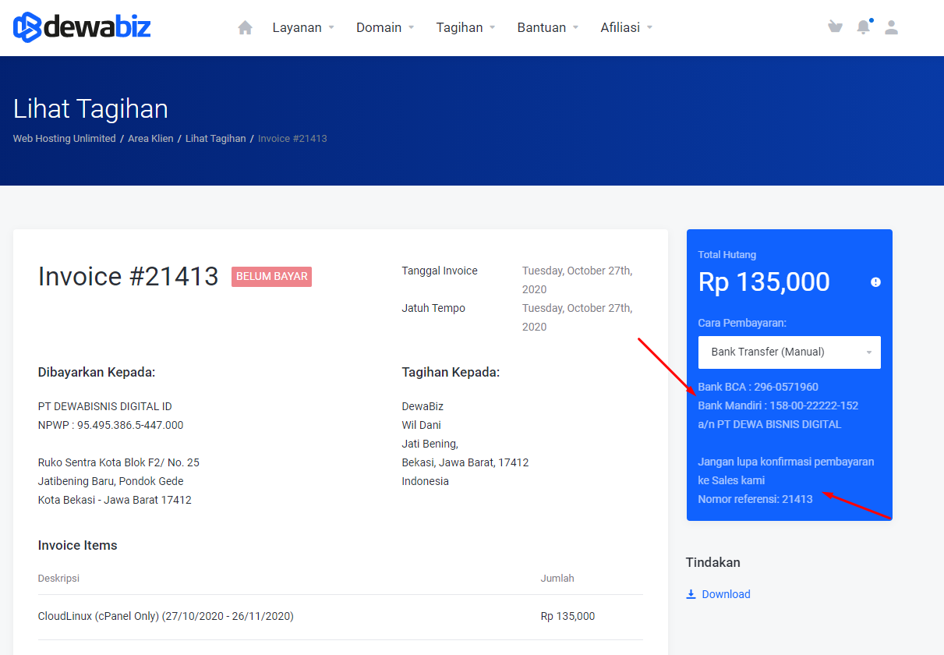The width and height of the screenshot is (944, 655).
Task: Click the Download link
Action: (x=726, y=594)
